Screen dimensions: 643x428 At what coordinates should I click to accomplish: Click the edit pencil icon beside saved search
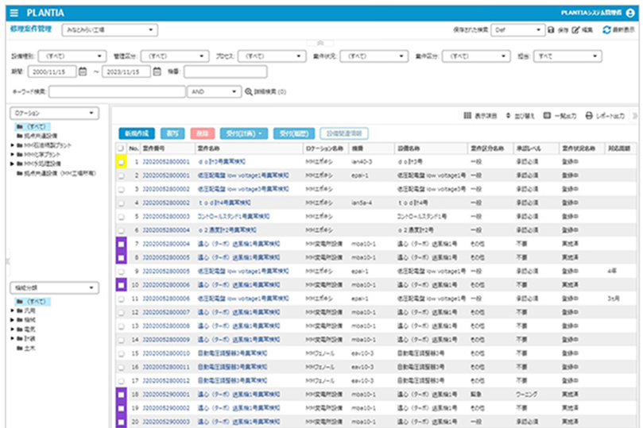[575, 30]
